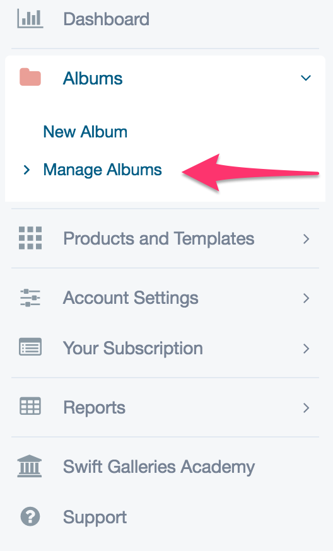Screen dimensions: 333x551
Task: Click the Support question mark icon
Action: pos(30,516)
